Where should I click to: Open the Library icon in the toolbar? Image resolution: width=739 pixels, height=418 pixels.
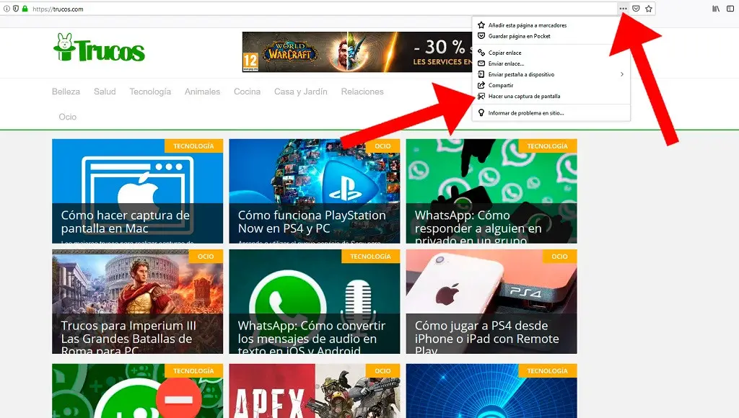tap(716, 9)
